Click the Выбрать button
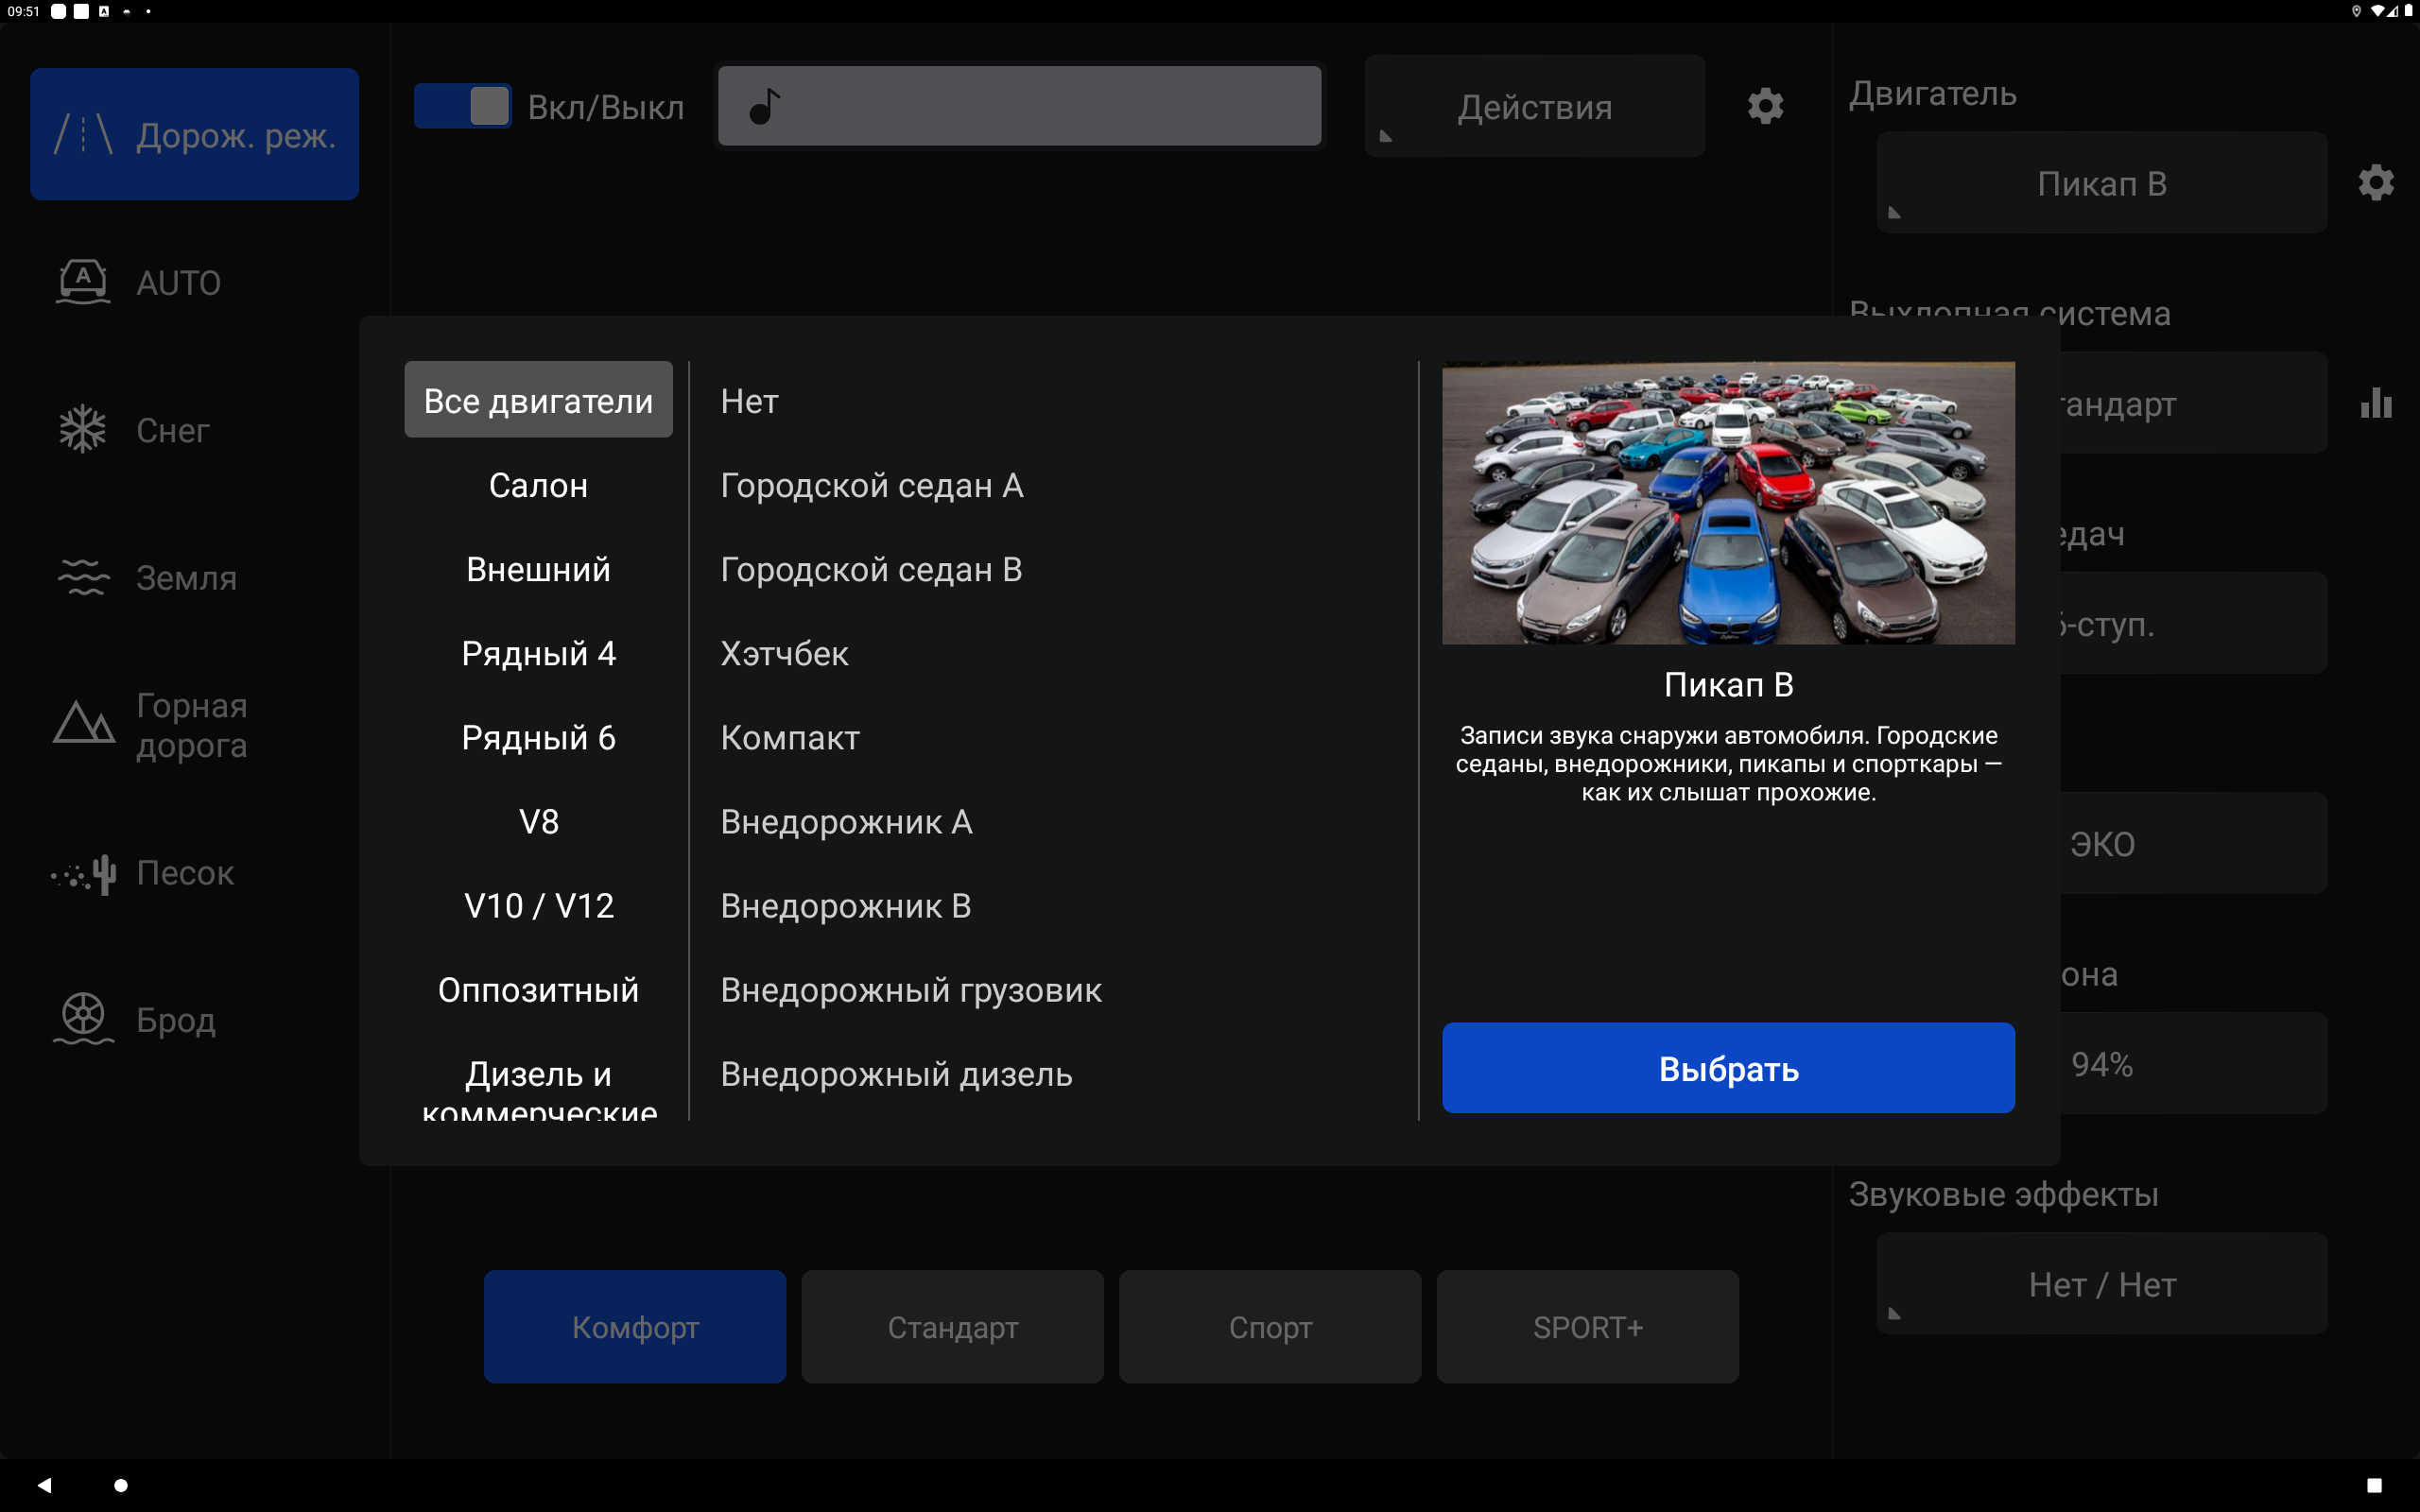 [1728, 1068]
